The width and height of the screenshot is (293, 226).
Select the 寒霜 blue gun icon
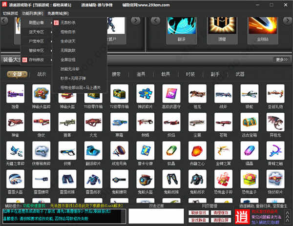click(x=120, y=122)
